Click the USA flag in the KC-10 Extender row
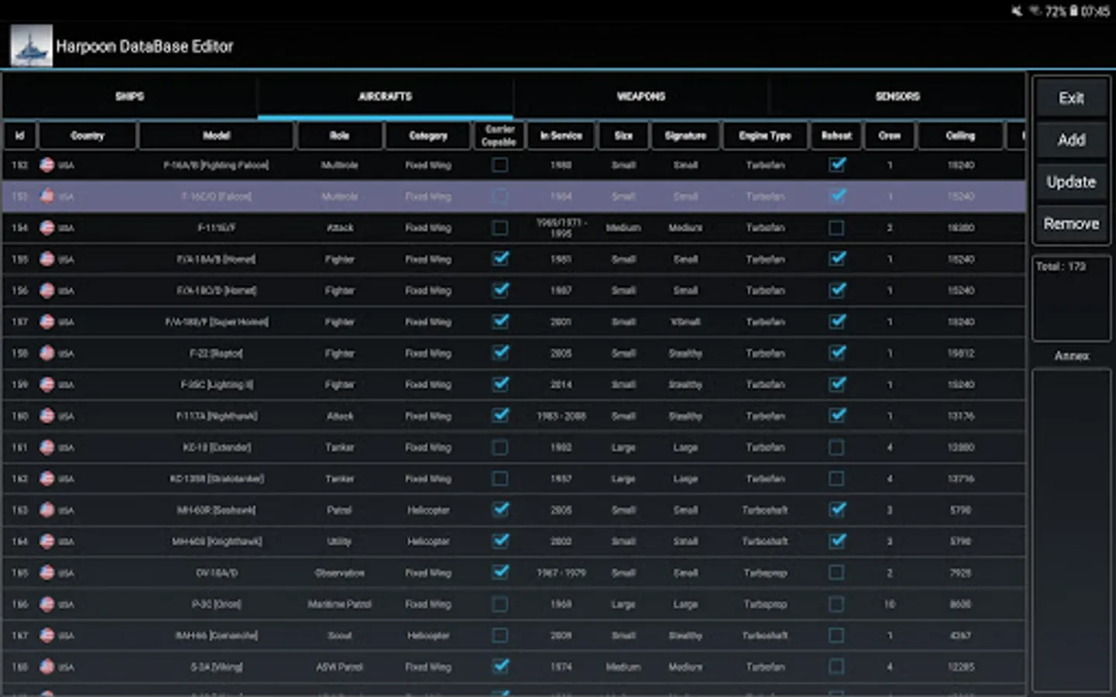The height and width of the screenshot is (697, 1116). point(47,447)
